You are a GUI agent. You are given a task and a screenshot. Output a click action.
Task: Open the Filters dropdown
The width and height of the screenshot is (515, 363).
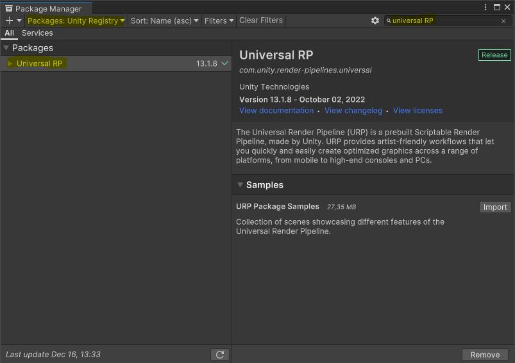pos(219,20)
